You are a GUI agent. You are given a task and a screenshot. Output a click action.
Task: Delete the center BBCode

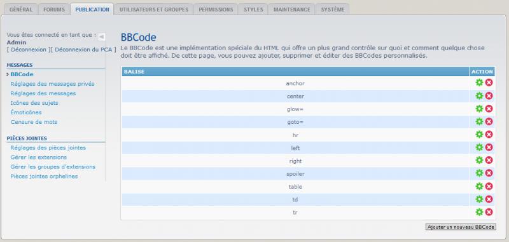tap(489, 95)
